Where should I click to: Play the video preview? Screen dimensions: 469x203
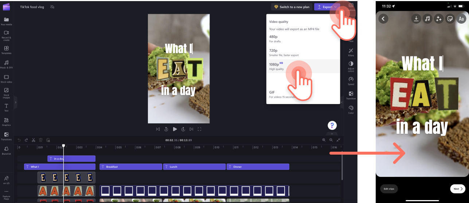[175, 129]
